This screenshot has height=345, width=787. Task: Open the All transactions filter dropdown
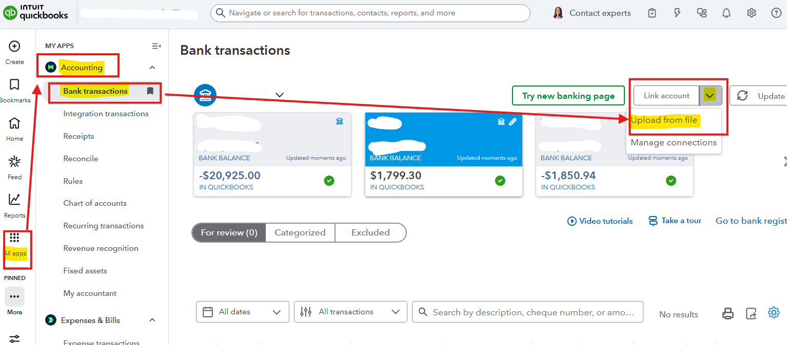point(350,312)
